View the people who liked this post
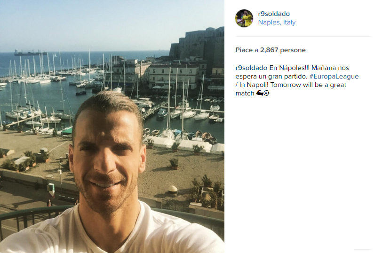The height and width of the screenshot is (253, 374). pos(270,50)
